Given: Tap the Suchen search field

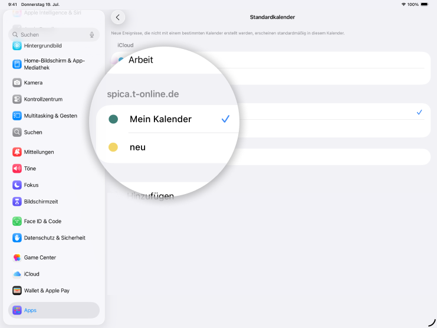Looking at the screenshot, I should [x=50, y=35].
